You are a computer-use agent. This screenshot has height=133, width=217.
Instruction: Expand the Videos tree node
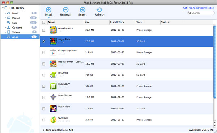(x=5, y=32)
